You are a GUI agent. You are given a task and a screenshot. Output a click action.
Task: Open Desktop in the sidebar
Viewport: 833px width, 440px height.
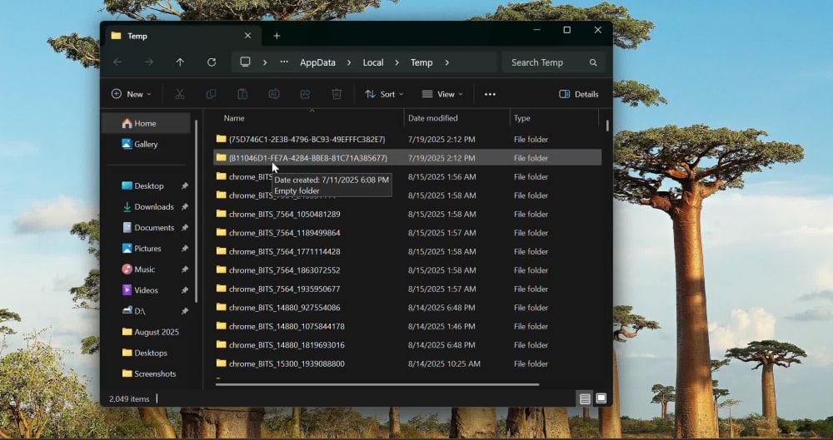(x=149, y=185)
